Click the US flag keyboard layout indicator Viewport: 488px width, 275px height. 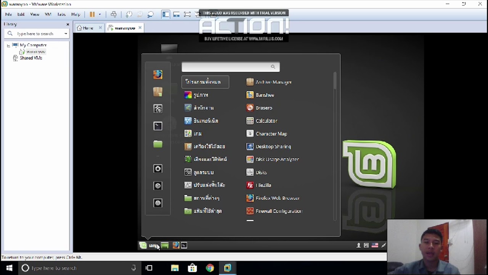375,246
